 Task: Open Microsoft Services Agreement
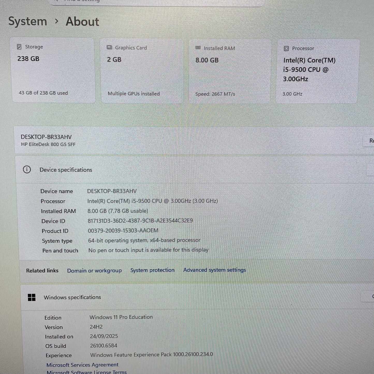click(x=82, y=365)
